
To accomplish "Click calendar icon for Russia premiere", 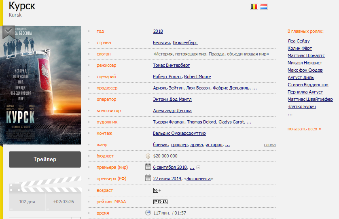I will [148, 178].
